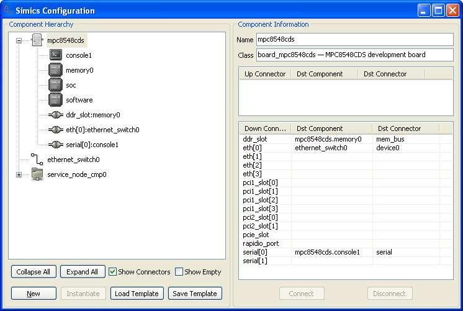The height and width of the screenshot is (311, 463).
Task: Click the soc chip icon
Action: click(55, 85)
